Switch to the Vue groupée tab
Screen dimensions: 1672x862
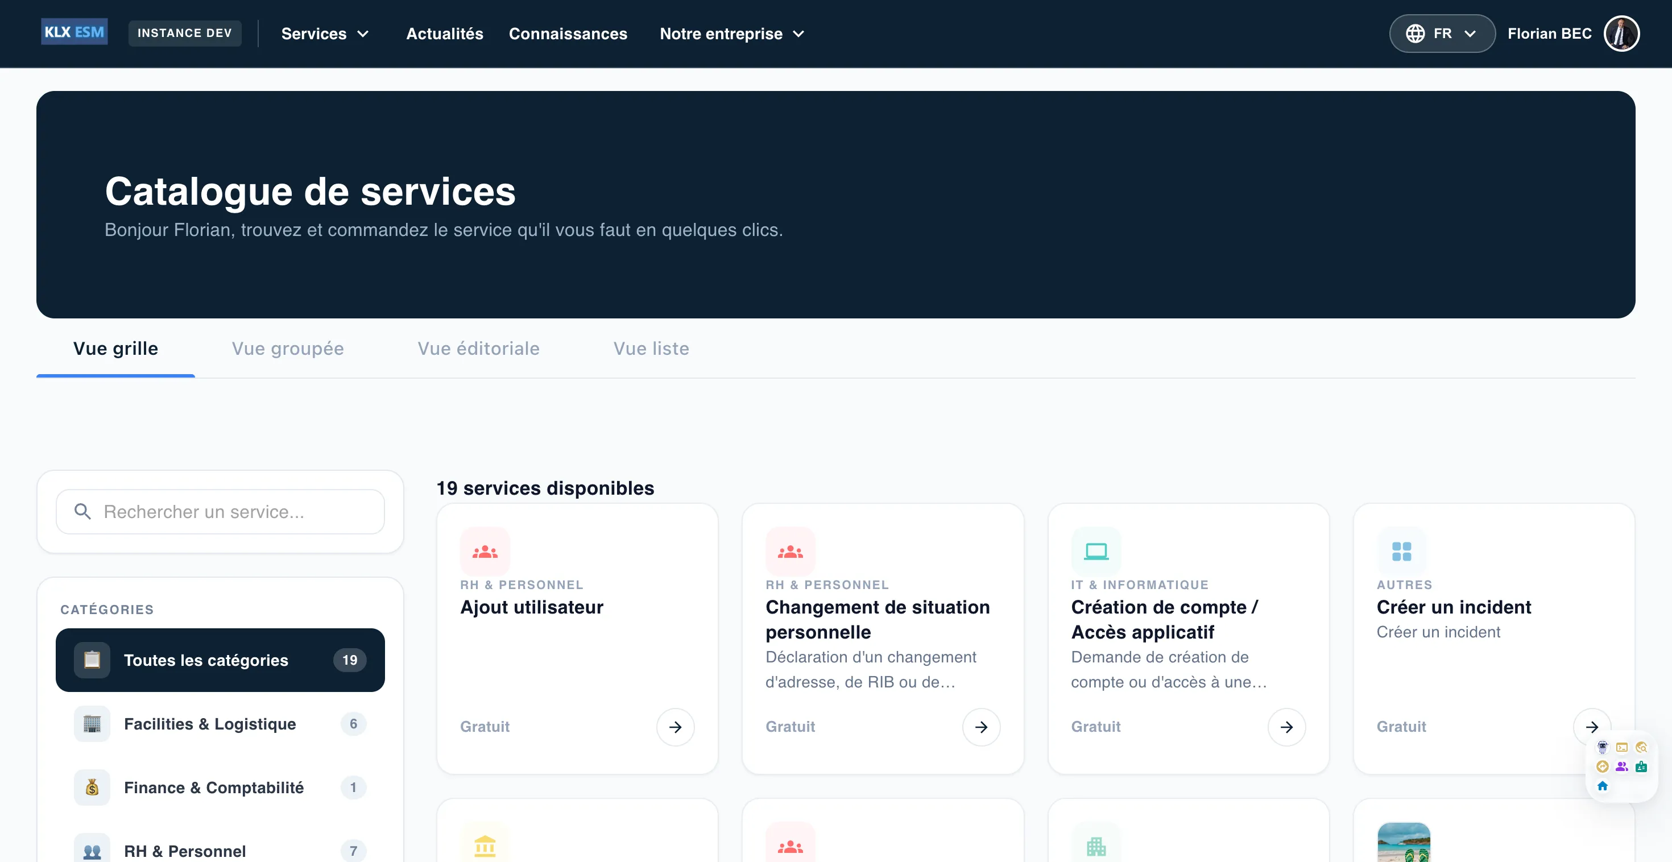pyautogui.click(x=288, y=349)
